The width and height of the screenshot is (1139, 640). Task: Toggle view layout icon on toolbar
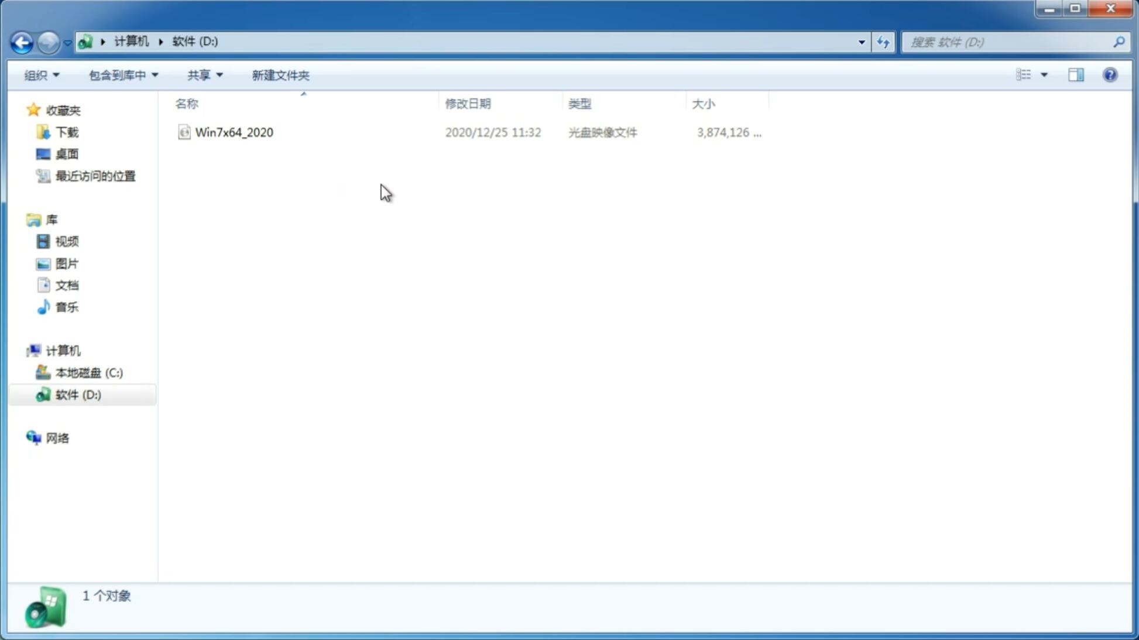click(1076, 74)
